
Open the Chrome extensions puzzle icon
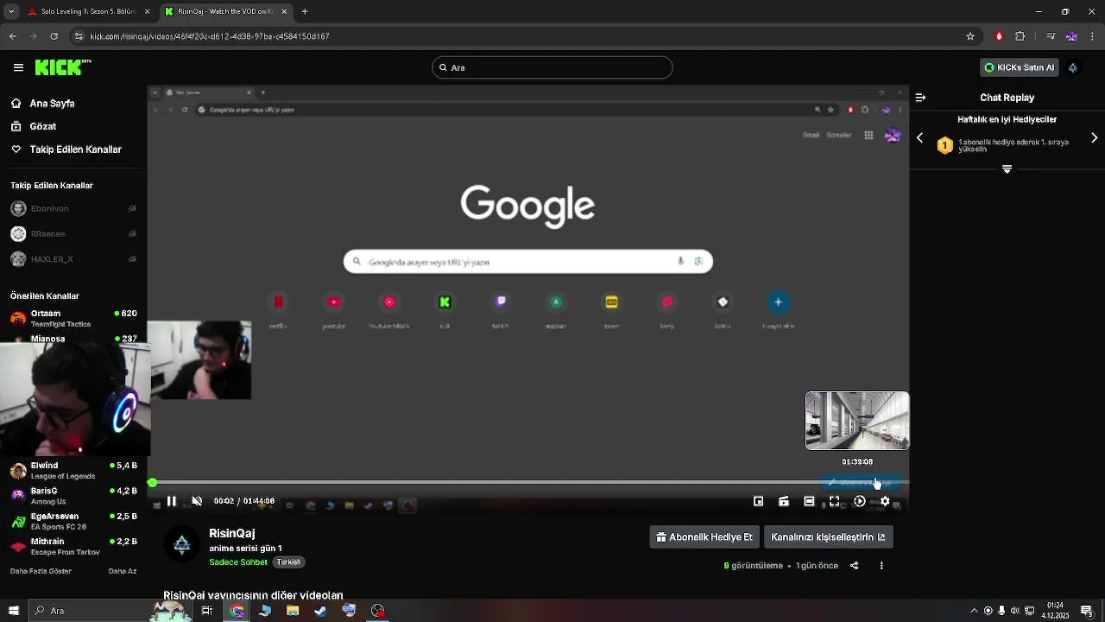coord(1020,36)
